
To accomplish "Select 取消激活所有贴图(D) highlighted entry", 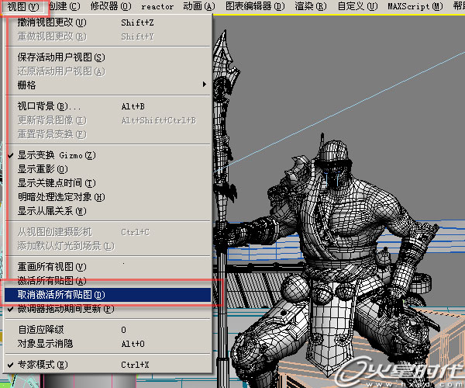I will (x=108, y=295).
